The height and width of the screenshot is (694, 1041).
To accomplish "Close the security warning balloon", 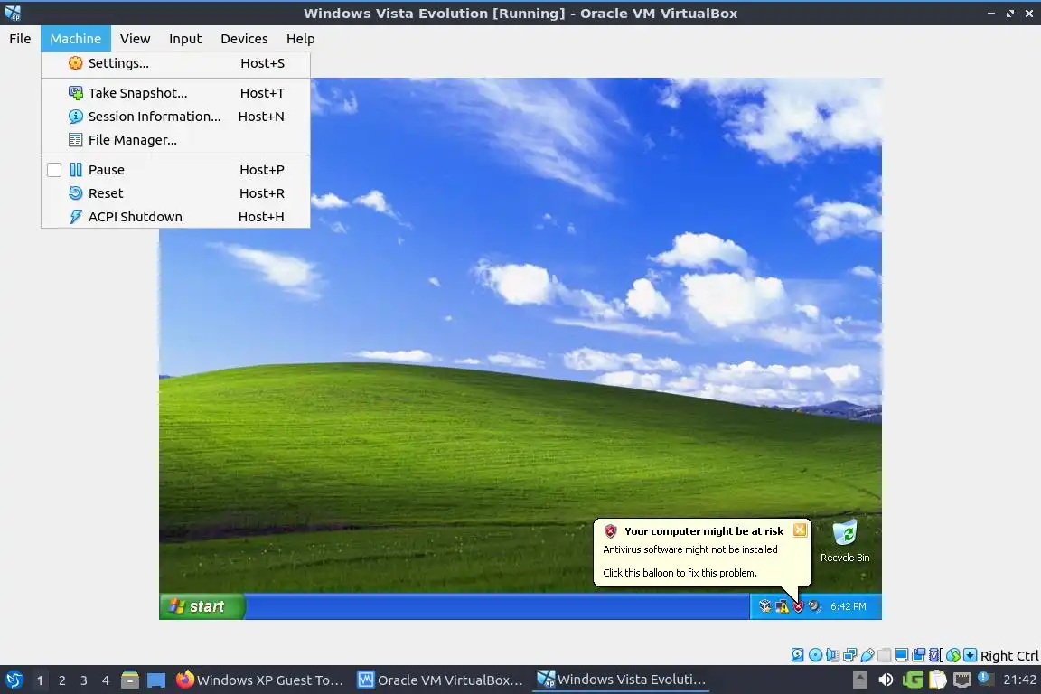I will tap(800, 530).
